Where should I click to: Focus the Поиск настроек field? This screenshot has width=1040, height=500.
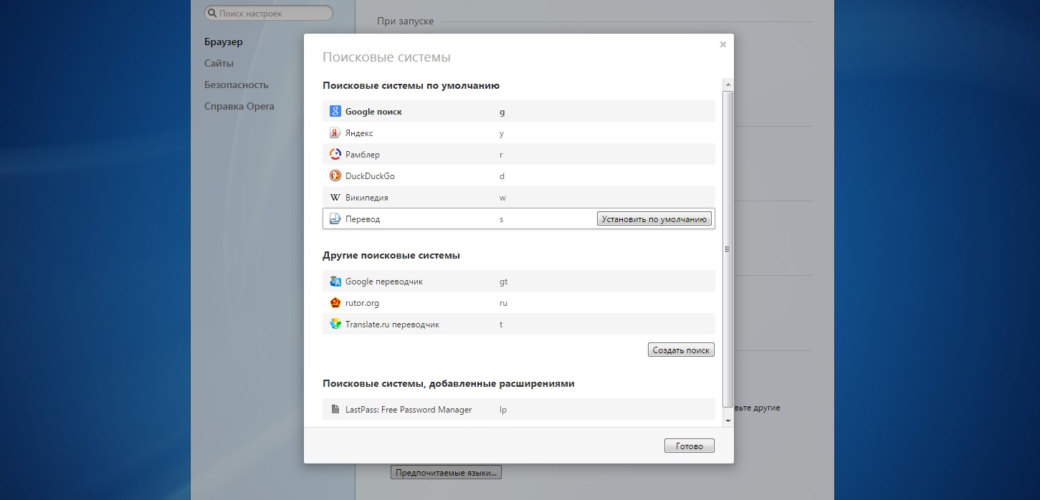(x=269, y=13)
